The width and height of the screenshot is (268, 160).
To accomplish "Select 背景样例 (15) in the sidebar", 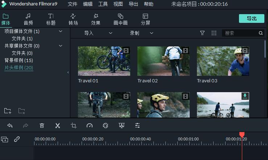I will point(18,60).
